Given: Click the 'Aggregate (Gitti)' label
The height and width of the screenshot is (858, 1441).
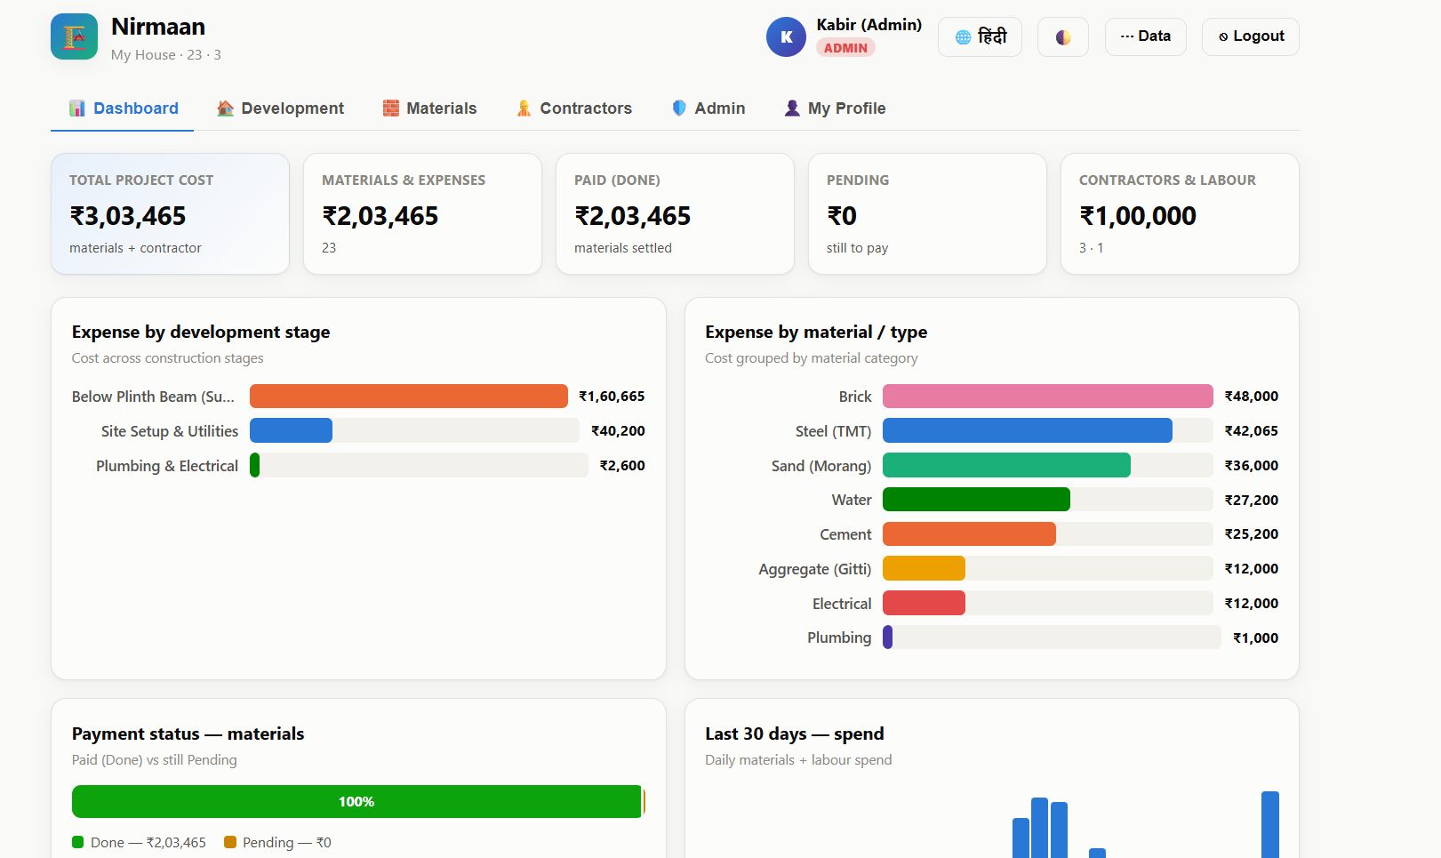Looking at the screenshot, I should (x=815, y=569).
